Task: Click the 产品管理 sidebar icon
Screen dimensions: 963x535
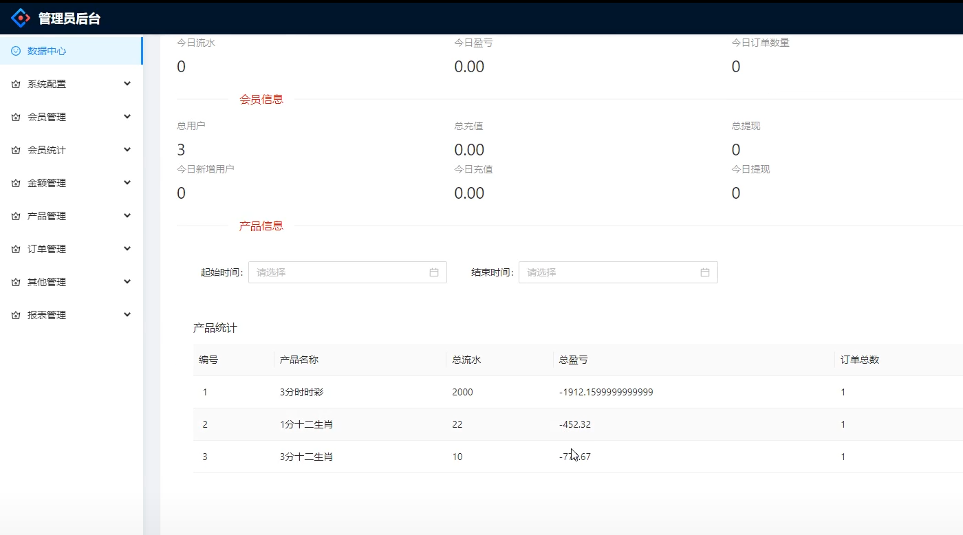Action: [15, 215]
